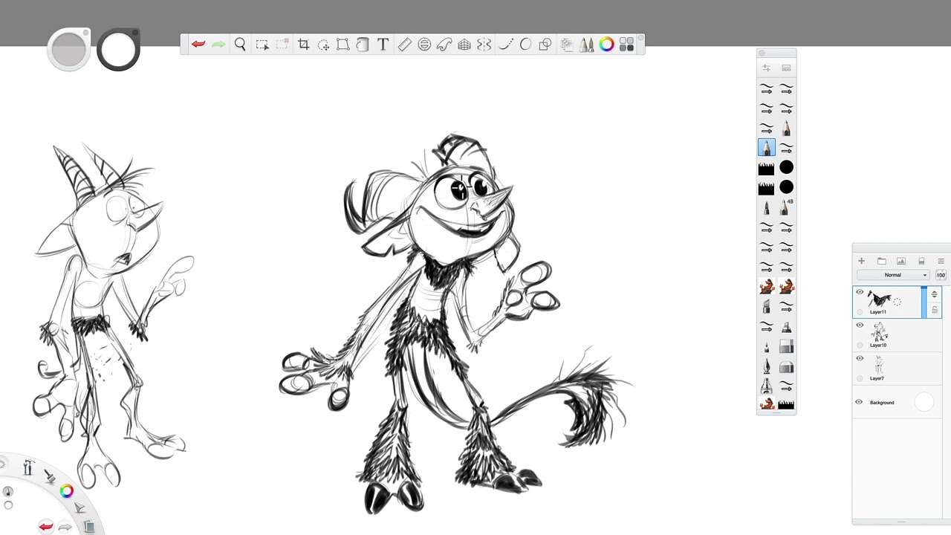951x535 pixels.
Task: Select the Transform tool
Action: [x=343, y=45]
